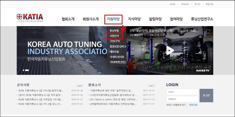This screenshot has height=117, width=235.
Task: Select 튜닝부품 in the dropdown
Action: [x=114, y=31]
